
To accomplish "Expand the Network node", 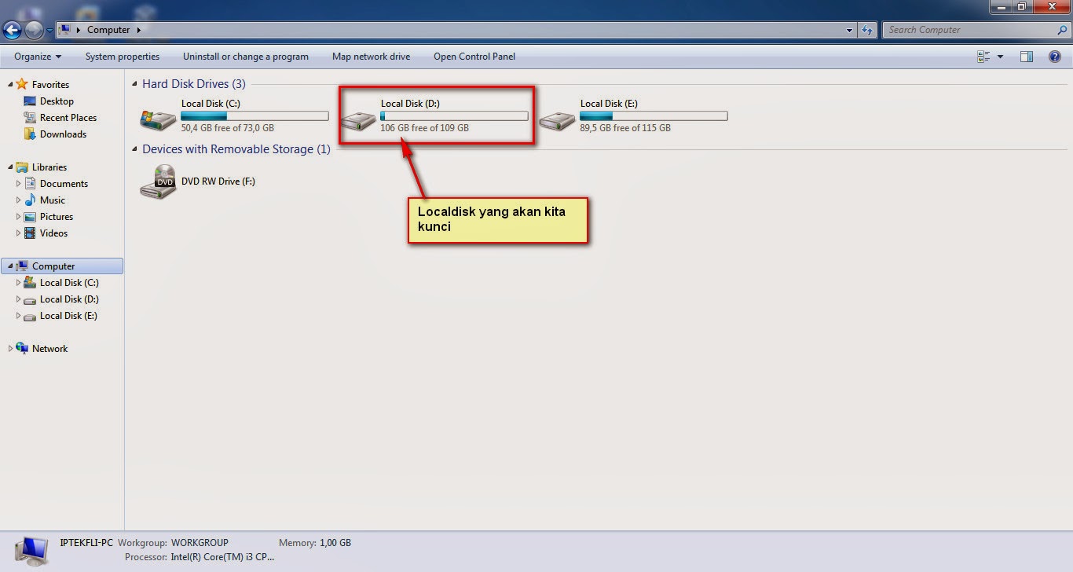I will (10, 349).
